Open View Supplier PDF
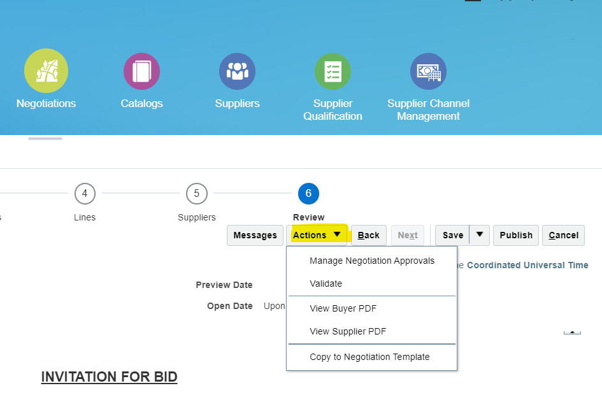Screen dimensions: 602x395 click(347, 331)
